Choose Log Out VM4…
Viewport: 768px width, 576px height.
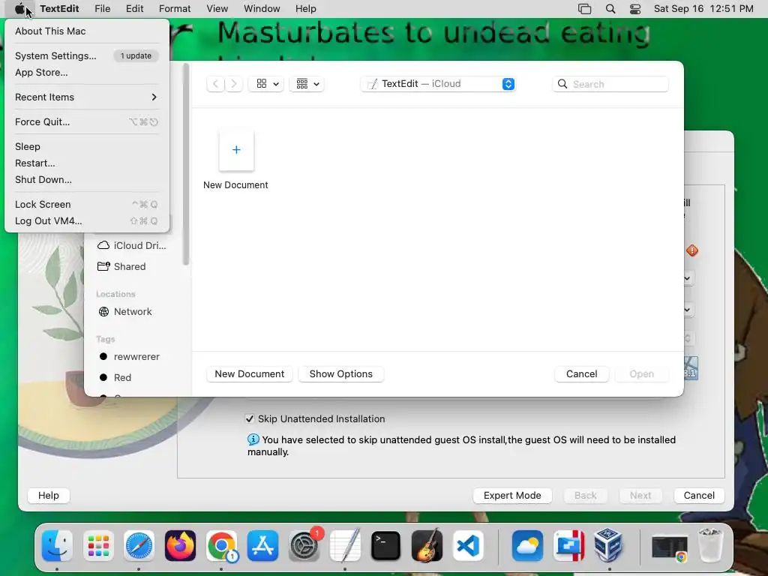point(87,221)
